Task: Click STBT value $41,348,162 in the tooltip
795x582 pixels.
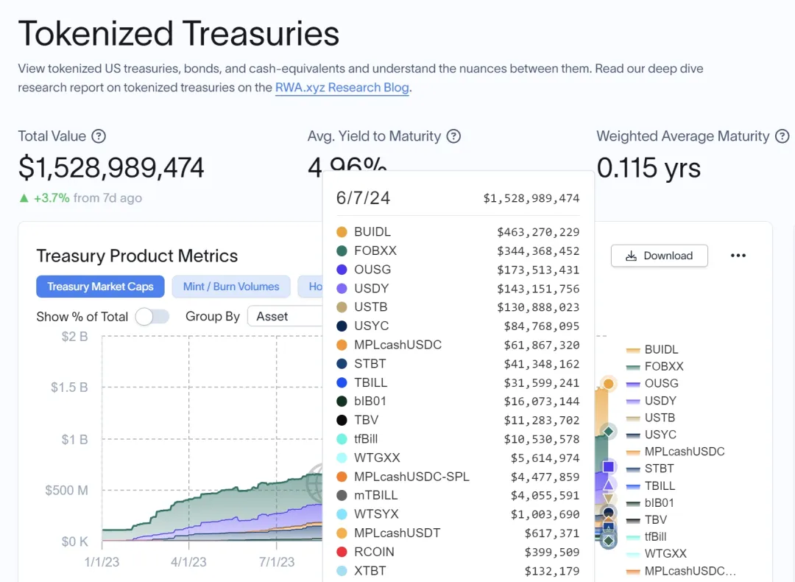Action: pyautogui.click(x=542, y=364)
